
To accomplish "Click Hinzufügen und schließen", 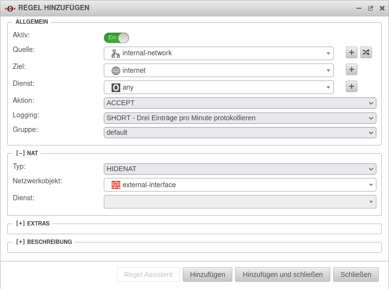I will click(283, 274).
